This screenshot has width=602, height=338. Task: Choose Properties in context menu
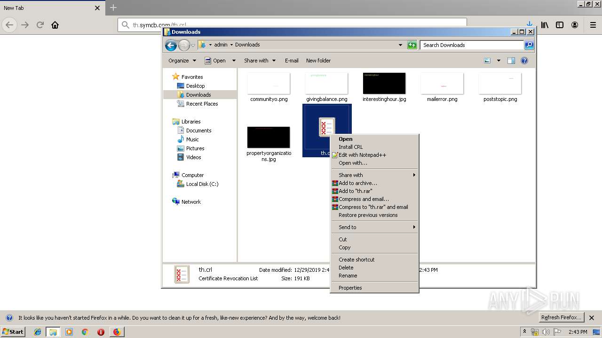(x=374, y=288)
